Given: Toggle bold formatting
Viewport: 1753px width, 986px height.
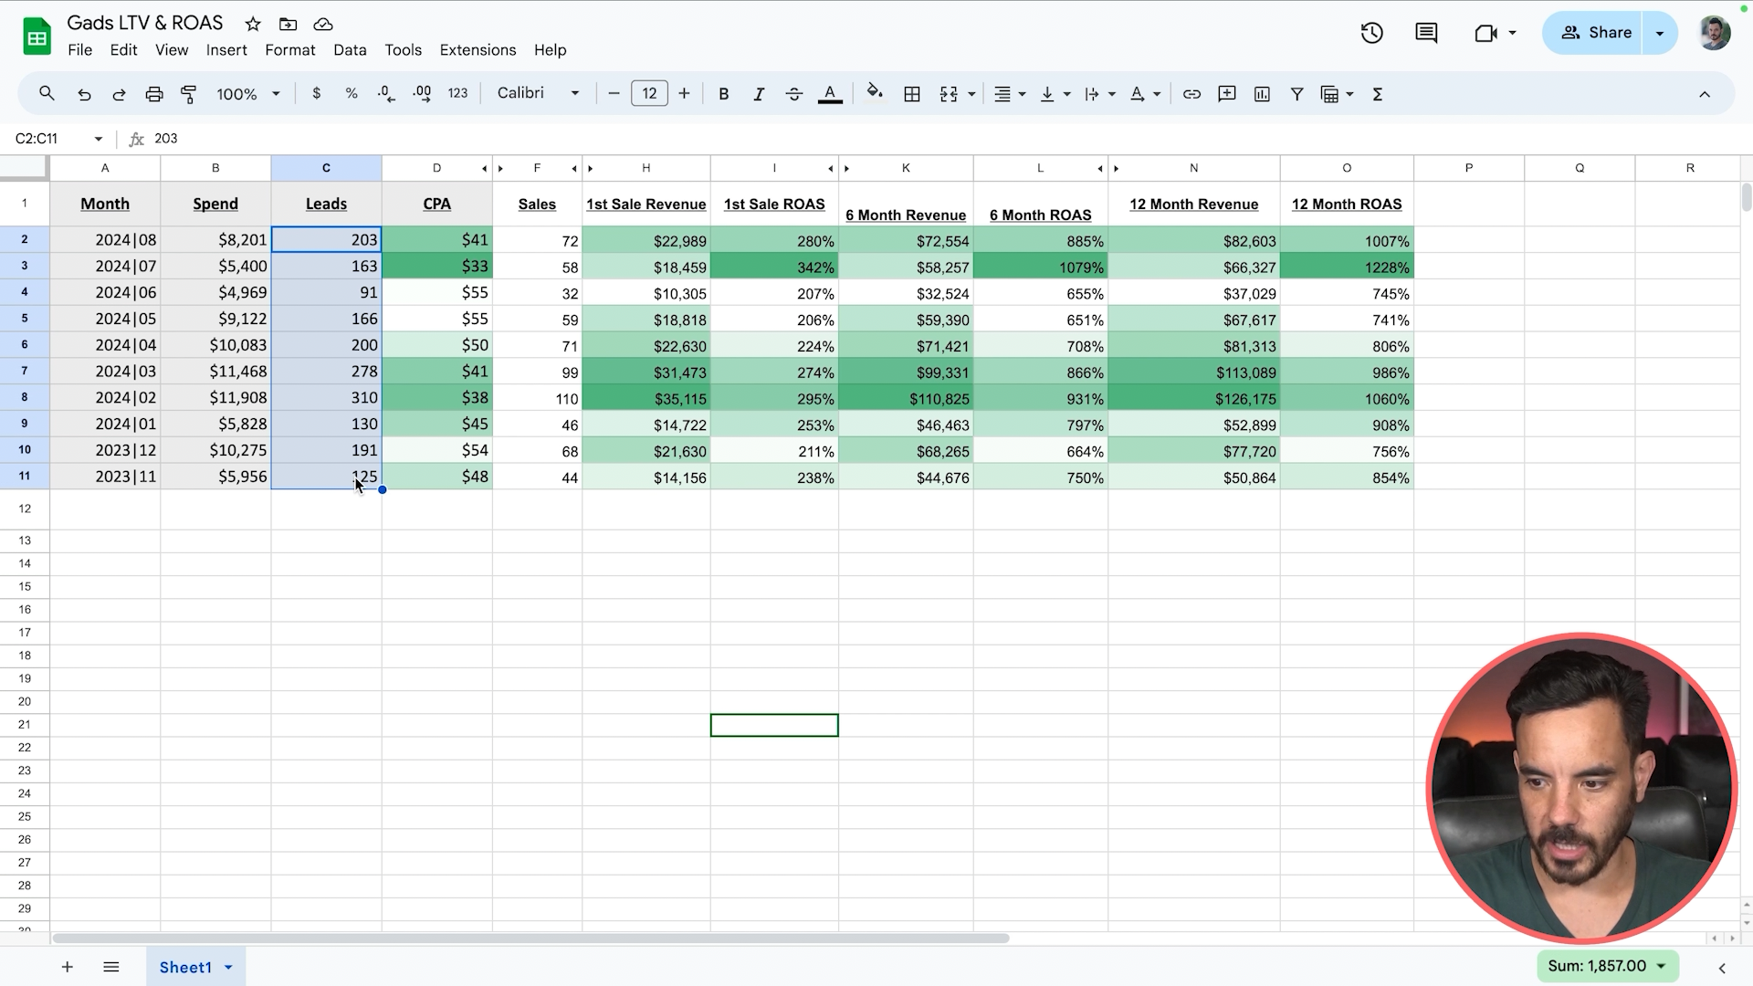Looking at the screenshot, I should point(723,94).
